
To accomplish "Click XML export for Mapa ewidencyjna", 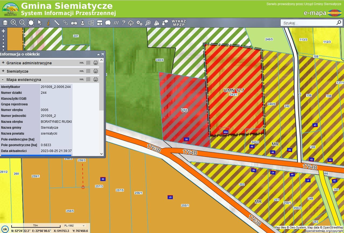I will tap(82, 79).
